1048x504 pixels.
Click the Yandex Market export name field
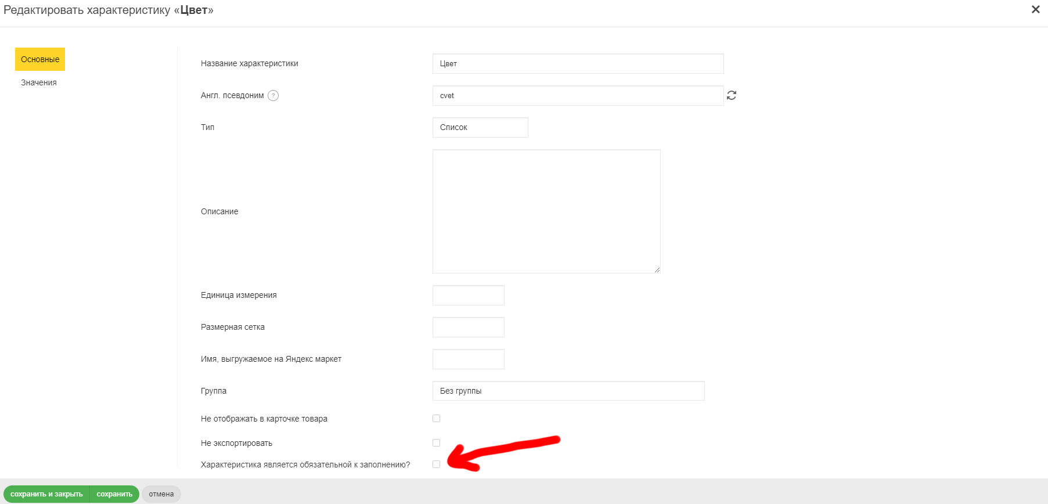[468, 359]
